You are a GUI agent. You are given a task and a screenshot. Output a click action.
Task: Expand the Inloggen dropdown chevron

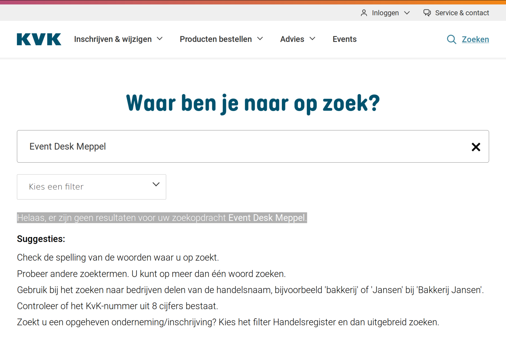tap(407, 13)
